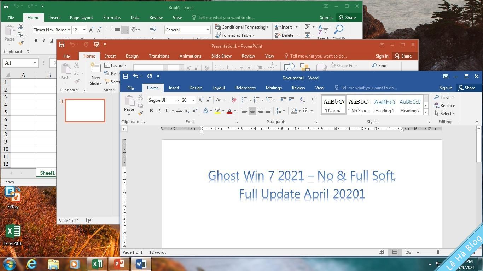483x271 pixels.
Task: Apply Subscript formatting in Word
Action: pyautogui.click(x=187, y=111)
